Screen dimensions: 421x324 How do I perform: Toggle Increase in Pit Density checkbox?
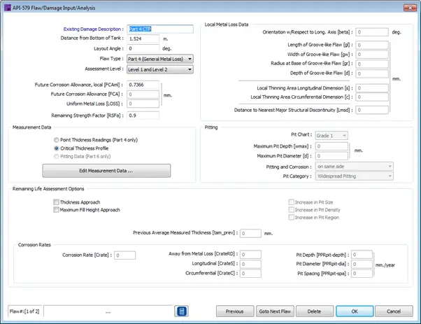click(x=292, y=209)
